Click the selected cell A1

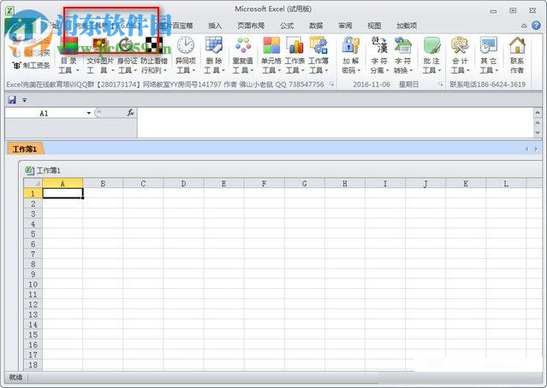pyautogui.click(x=62, y=193)
